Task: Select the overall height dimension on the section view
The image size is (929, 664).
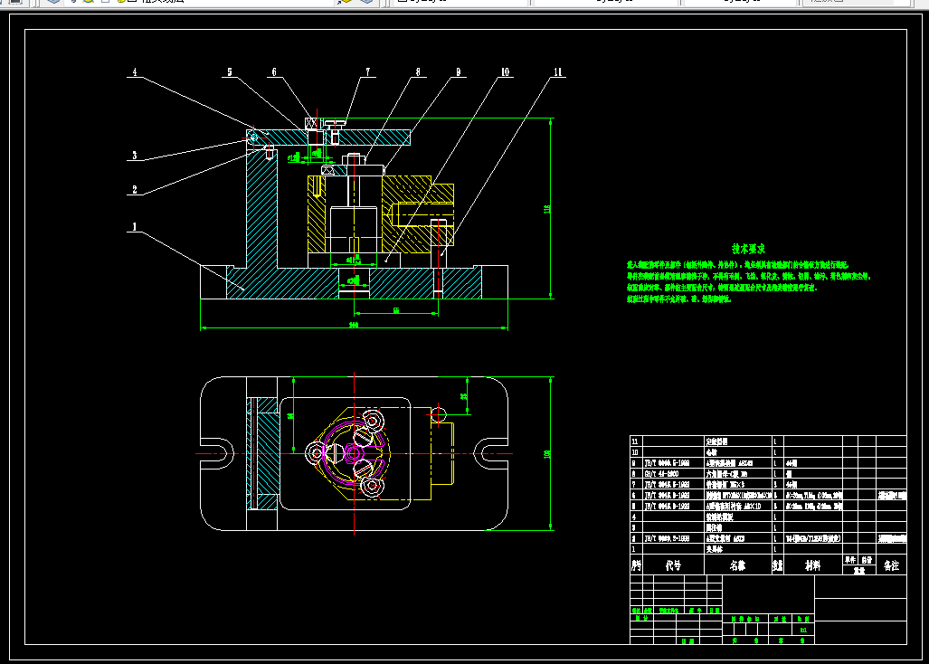Action: [547, 208]
